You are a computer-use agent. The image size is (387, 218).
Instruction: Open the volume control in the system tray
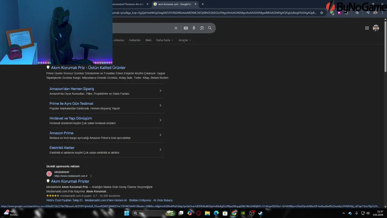[x=368, y=213]
